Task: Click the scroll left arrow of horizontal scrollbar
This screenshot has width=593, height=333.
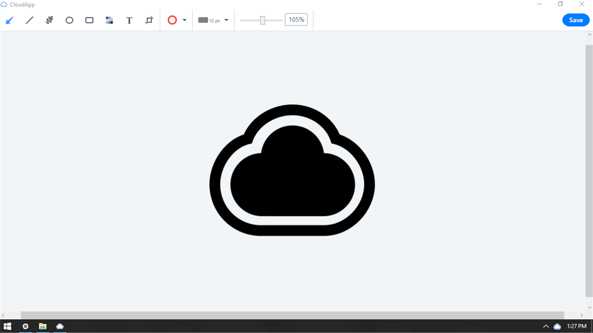Action: 4,315
